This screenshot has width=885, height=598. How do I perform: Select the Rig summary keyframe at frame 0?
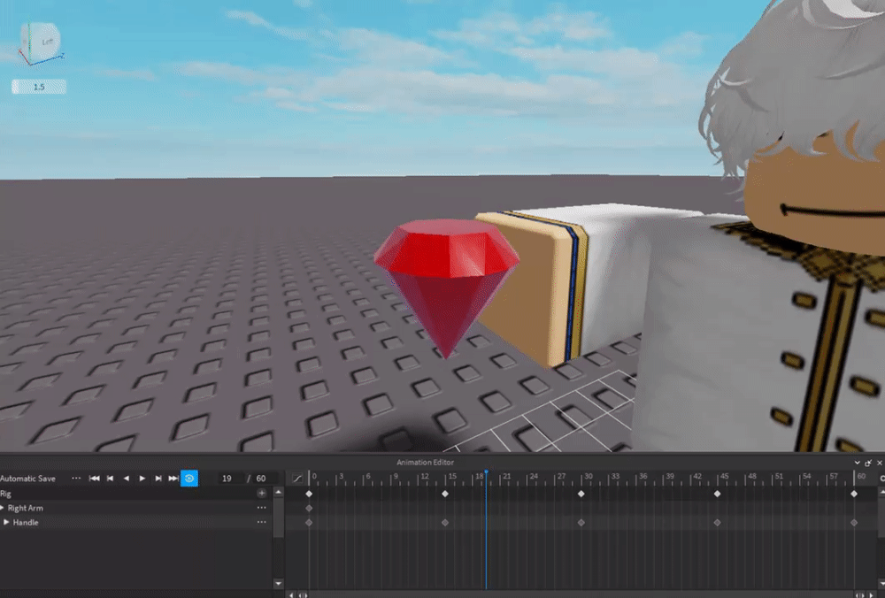point(309,494)
